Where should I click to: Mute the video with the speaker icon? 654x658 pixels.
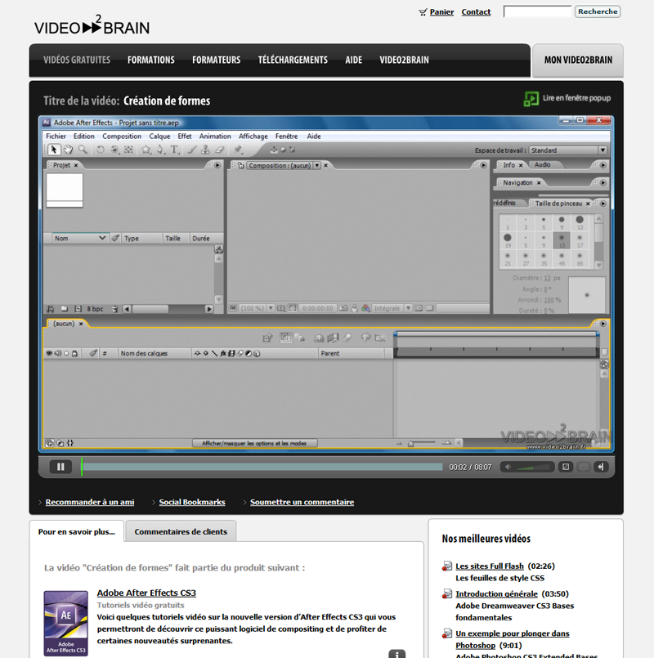pos(508,467)
